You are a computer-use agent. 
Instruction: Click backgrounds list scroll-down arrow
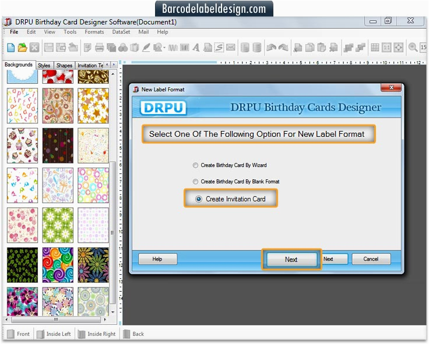pyautogui.click(x=112, y=312)
